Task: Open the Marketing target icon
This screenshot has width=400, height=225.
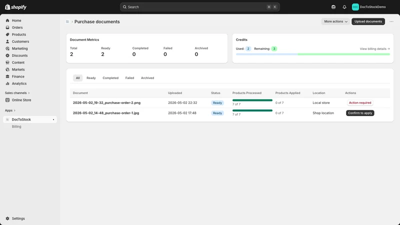Action: pos(7,48)
